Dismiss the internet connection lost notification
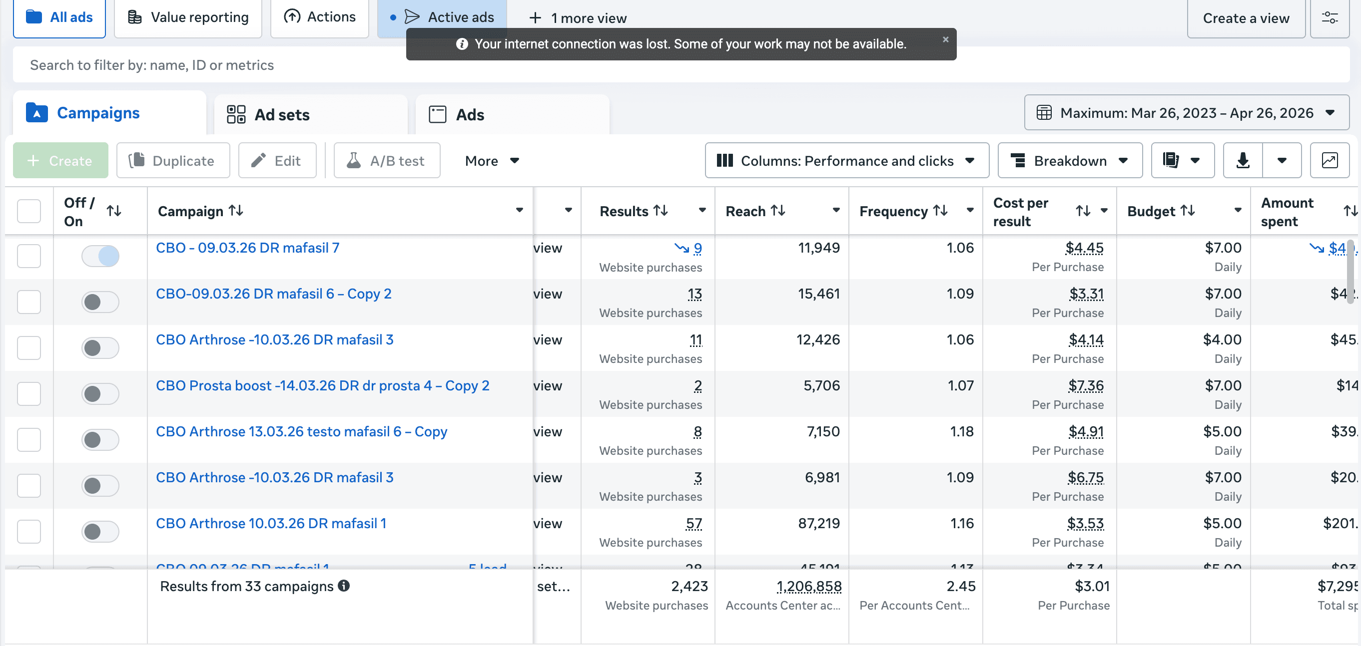The image size is (1361, 646). click(x=946, y=38)
